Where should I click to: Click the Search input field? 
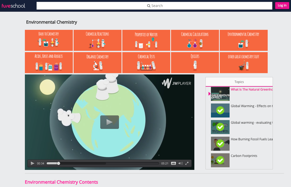pyautogui.click(x=155, y=5)
